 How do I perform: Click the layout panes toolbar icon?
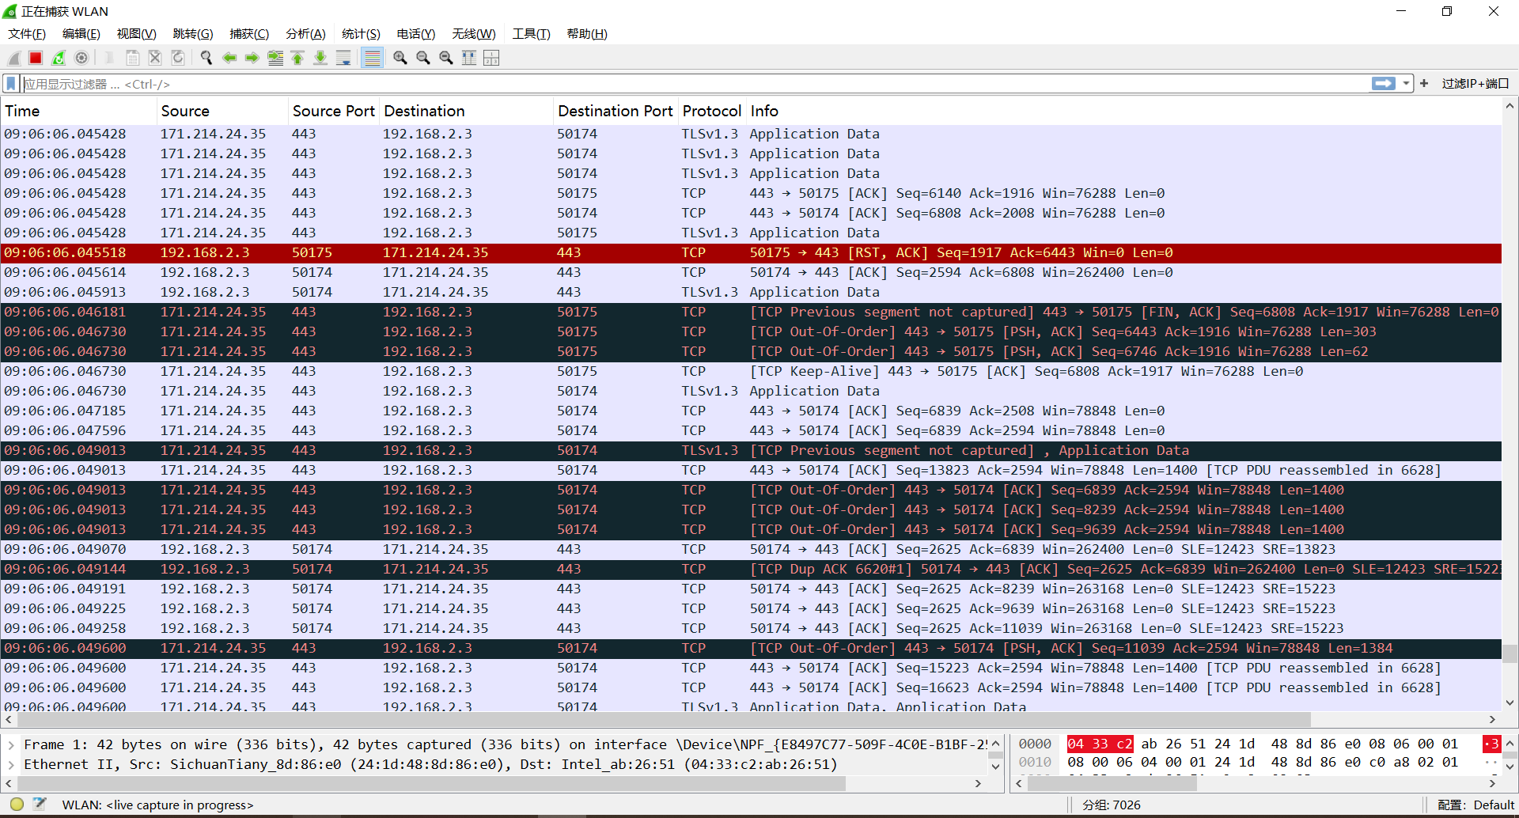(x=491, y=58)
